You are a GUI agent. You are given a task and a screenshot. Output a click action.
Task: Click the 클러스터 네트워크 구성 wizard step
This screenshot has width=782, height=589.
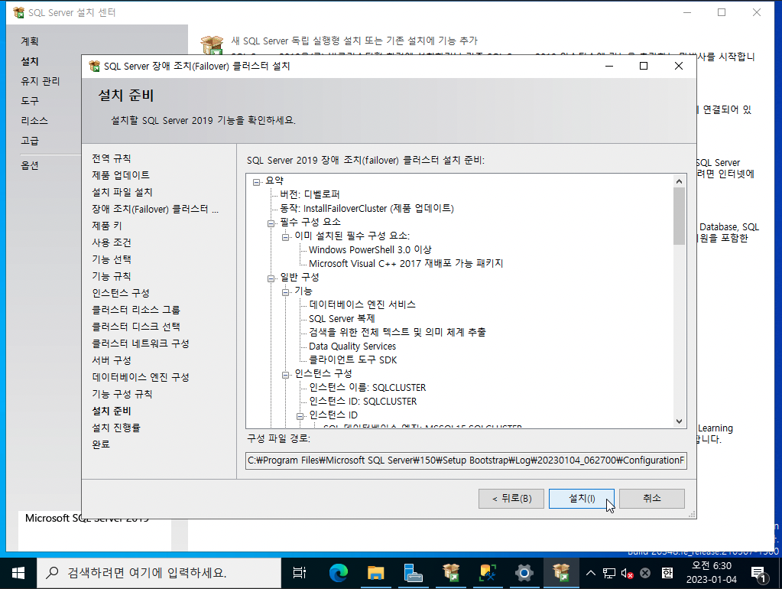click(140, 343)
